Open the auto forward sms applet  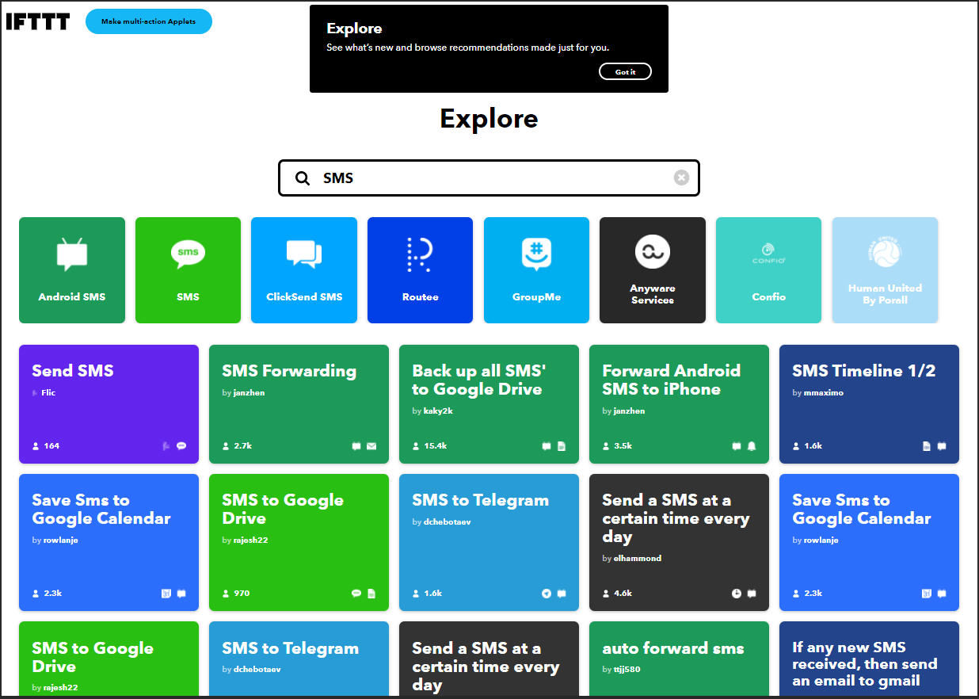pos(679,659)
